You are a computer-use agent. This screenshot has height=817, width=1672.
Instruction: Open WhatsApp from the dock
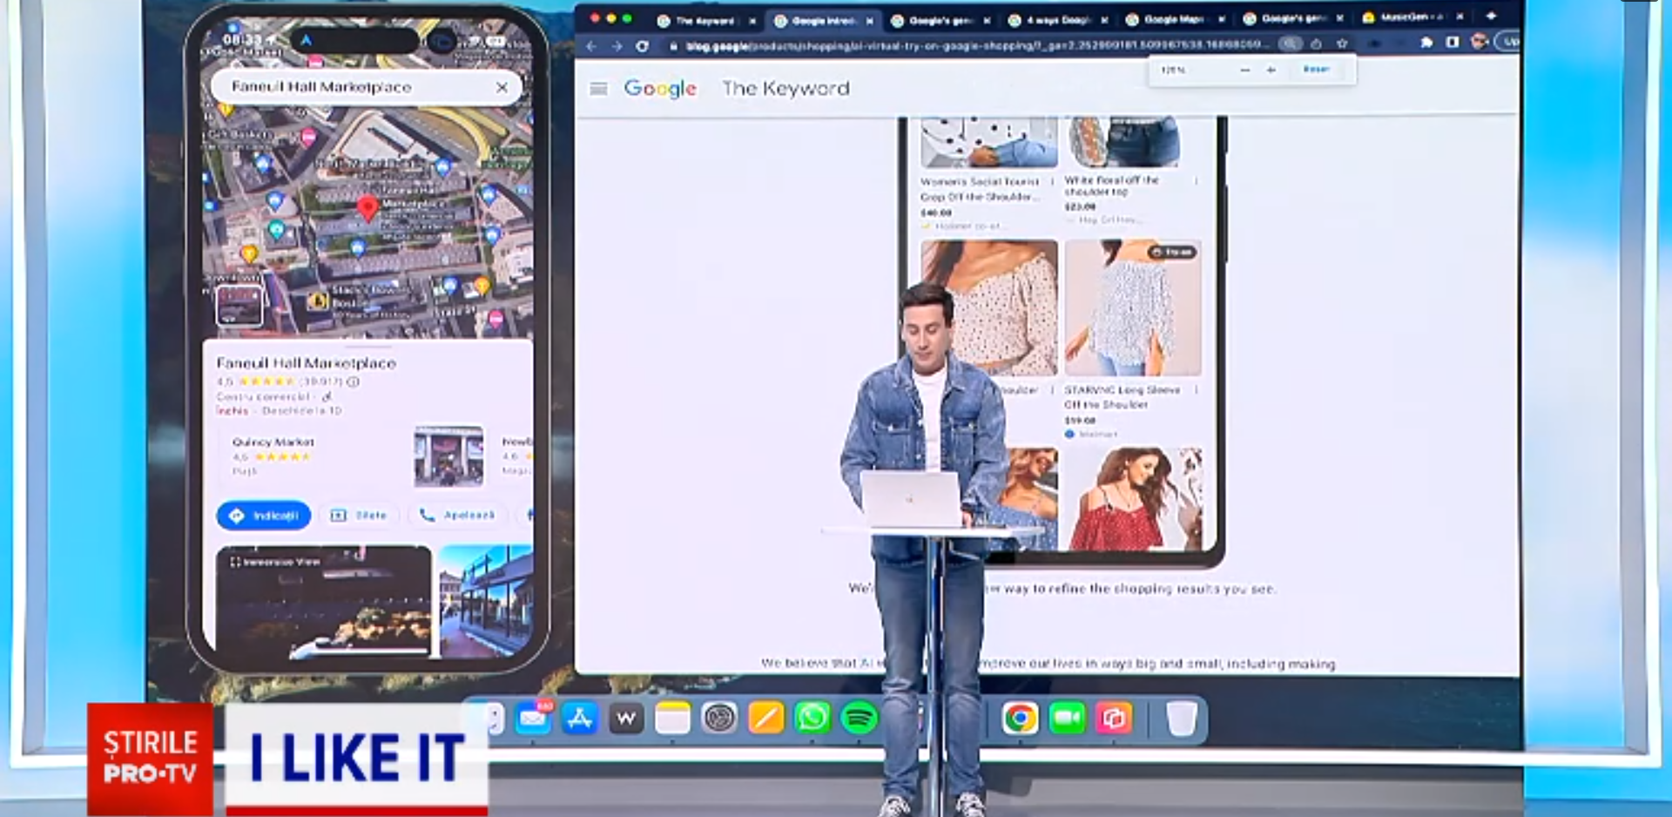pos(812,718)
